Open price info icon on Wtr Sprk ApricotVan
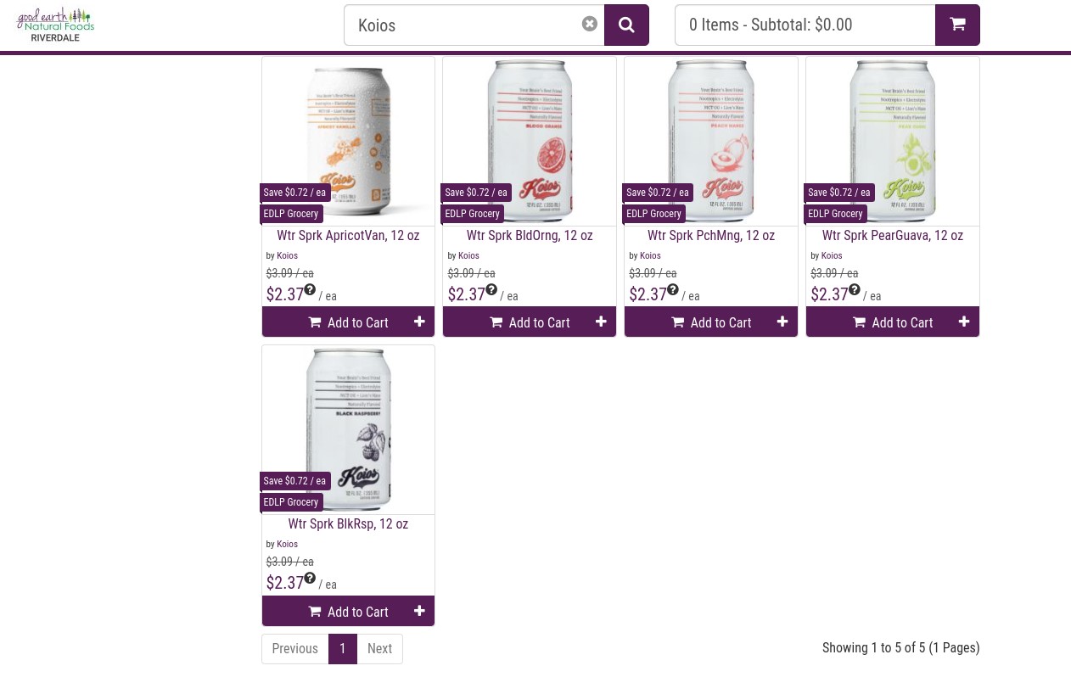Viewport: 1071px width, 677px height. pos(310,289)
